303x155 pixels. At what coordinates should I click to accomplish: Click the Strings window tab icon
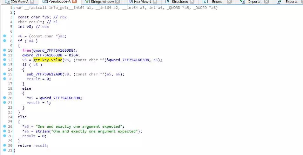pos(87,2)
